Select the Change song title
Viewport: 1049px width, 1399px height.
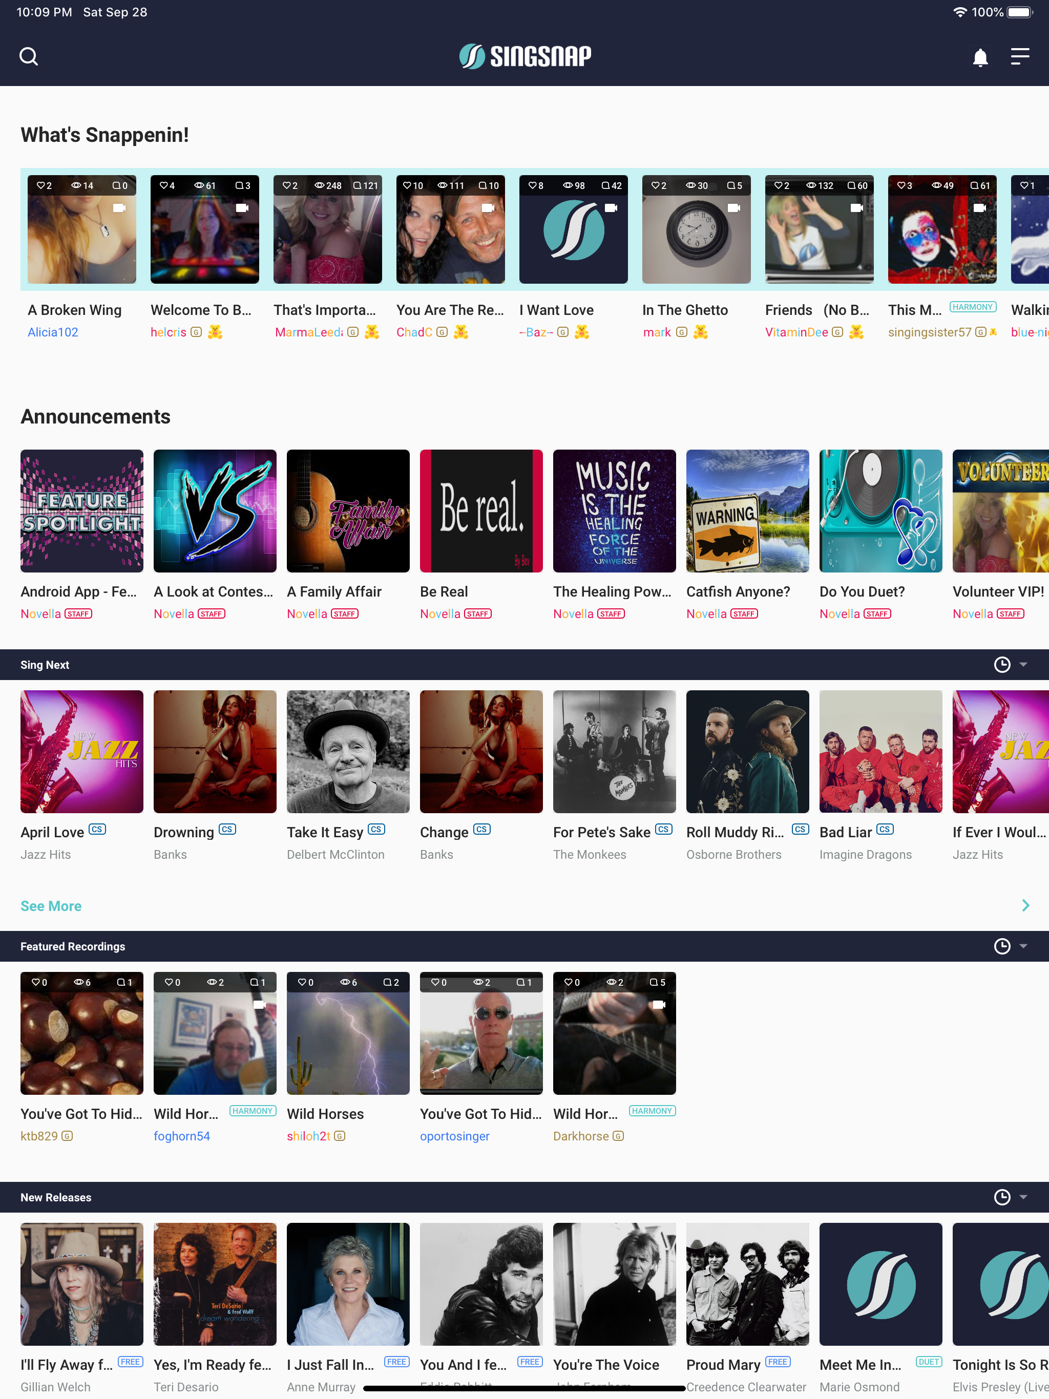(x=444, y=833)
